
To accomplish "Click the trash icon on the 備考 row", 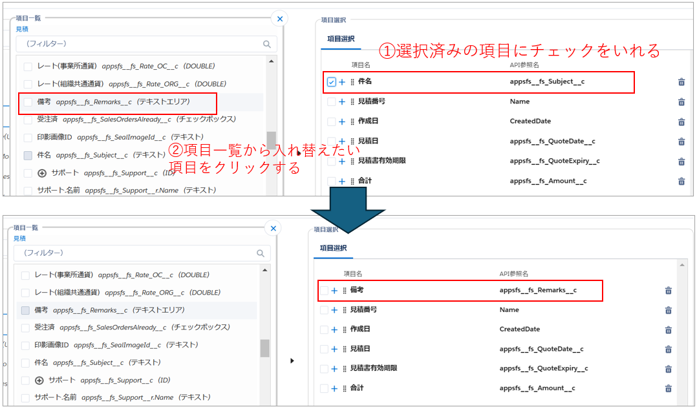I will click(668, 291).
